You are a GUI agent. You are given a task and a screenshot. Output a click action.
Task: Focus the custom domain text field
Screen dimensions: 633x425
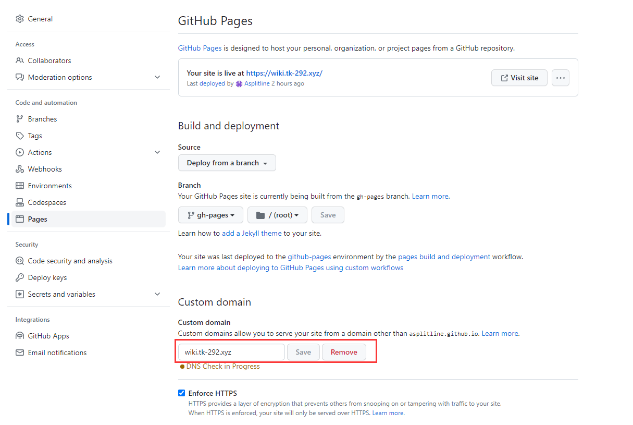click(x=231, y=352)
